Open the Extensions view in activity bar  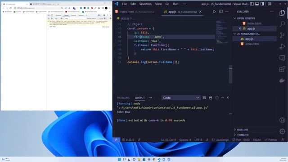[282, 69]
